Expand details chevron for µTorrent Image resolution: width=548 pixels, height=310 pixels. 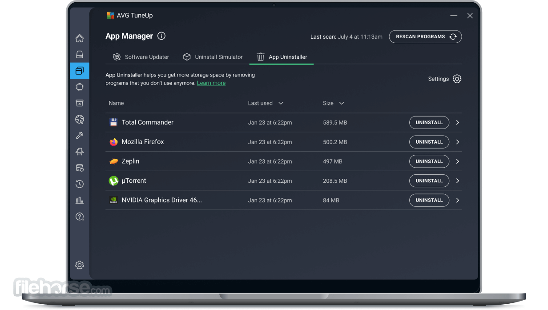pos(458,181)
